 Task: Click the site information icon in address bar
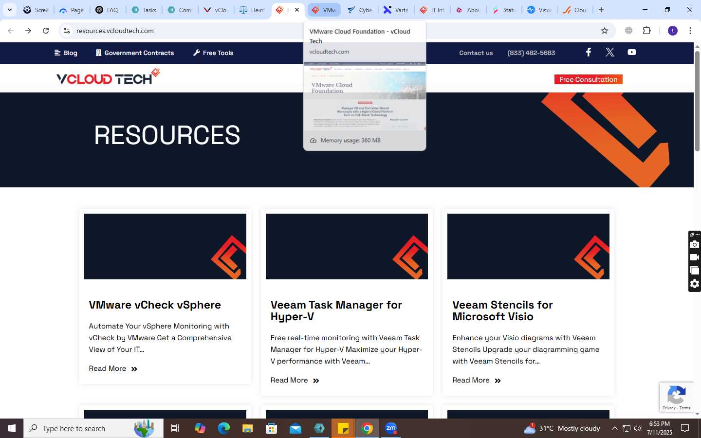point(67,31)
